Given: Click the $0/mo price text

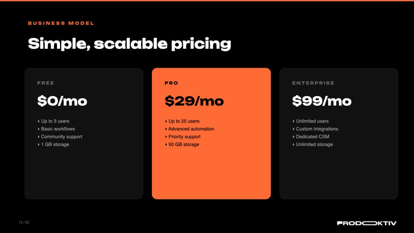Looking at the screenshot, I should pyautogui.click(x=62, y=101).
